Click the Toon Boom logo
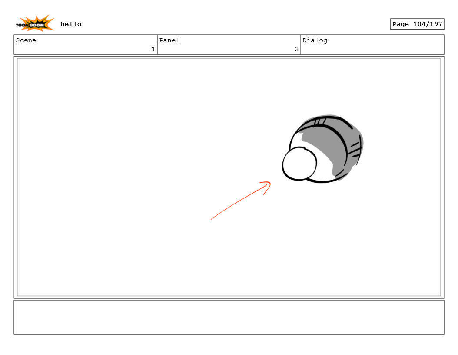Screen dimensions: 458x355 coord(35,23)
